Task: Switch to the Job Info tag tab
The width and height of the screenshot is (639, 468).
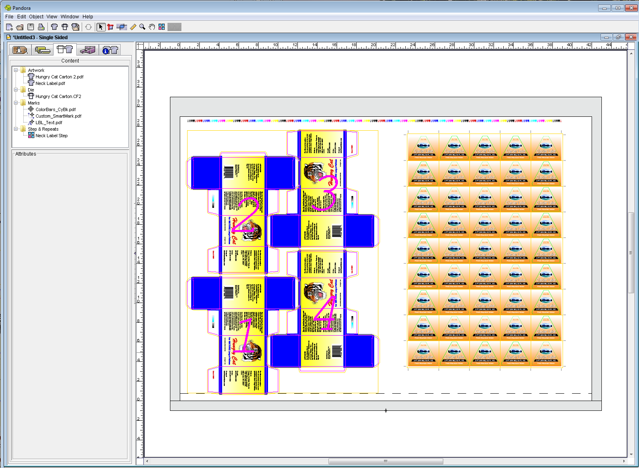Action: click(x=20, y=50)
